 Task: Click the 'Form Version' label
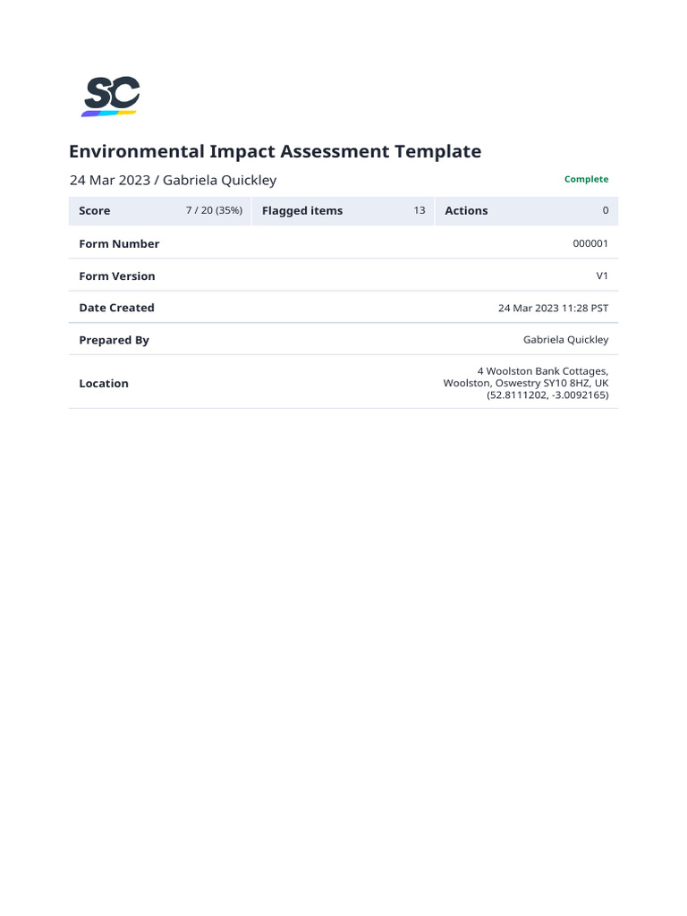(117, 276)
